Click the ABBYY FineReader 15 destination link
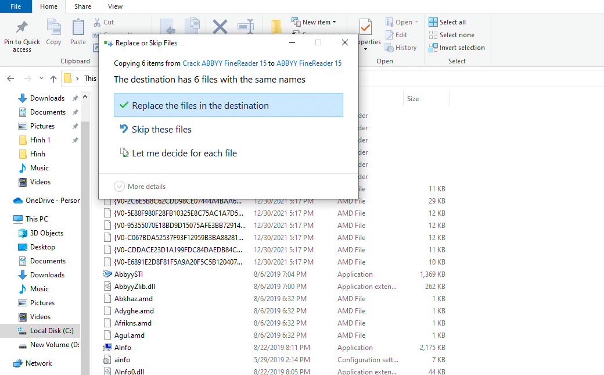 [309, 63]
